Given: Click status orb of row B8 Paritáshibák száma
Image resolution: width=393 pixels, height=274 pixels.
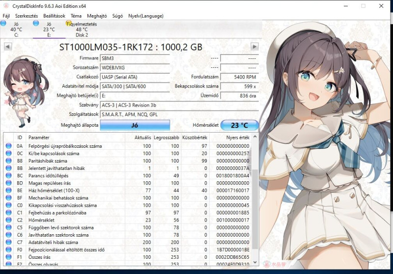Looking at the screenshot, I should click(x=8, y=161).
